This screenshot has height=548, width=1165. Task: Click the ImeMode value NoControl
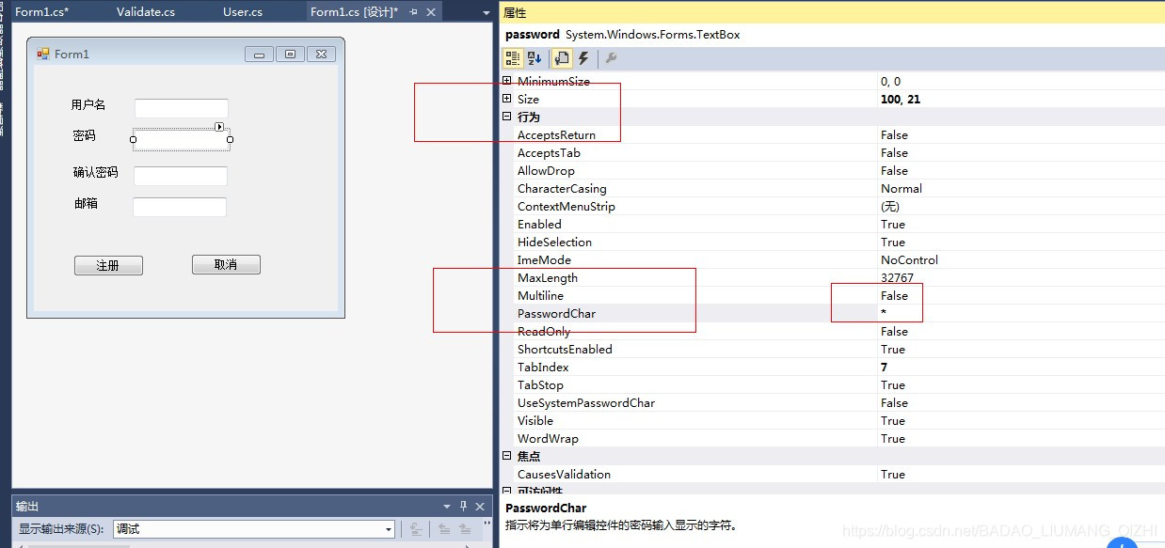pos(909,260)
